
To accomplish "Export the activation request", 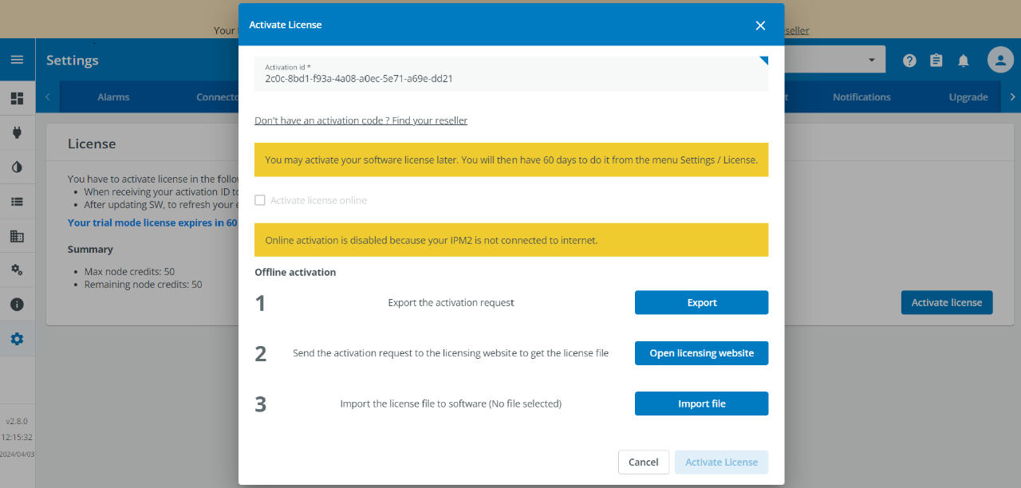I will click(701, 302).
